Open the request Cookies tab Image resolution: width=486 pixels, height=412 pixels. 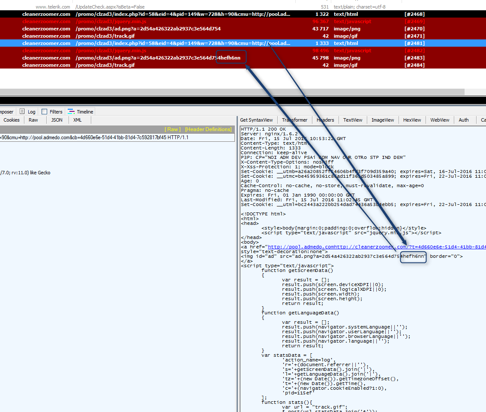click(x=12, y=120)
